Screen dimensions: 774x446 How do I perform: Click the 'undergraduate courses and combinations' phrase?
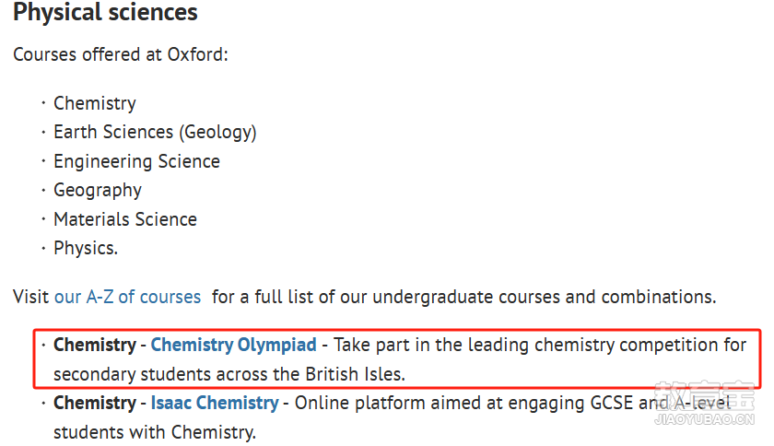point(544,297)
